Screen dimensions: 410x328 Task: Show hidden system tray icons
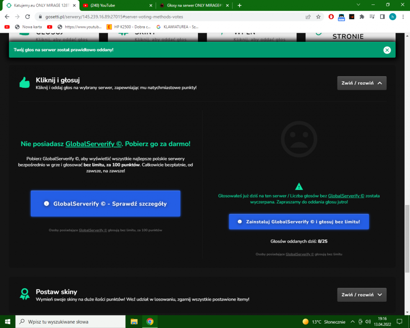click(353, 322)
